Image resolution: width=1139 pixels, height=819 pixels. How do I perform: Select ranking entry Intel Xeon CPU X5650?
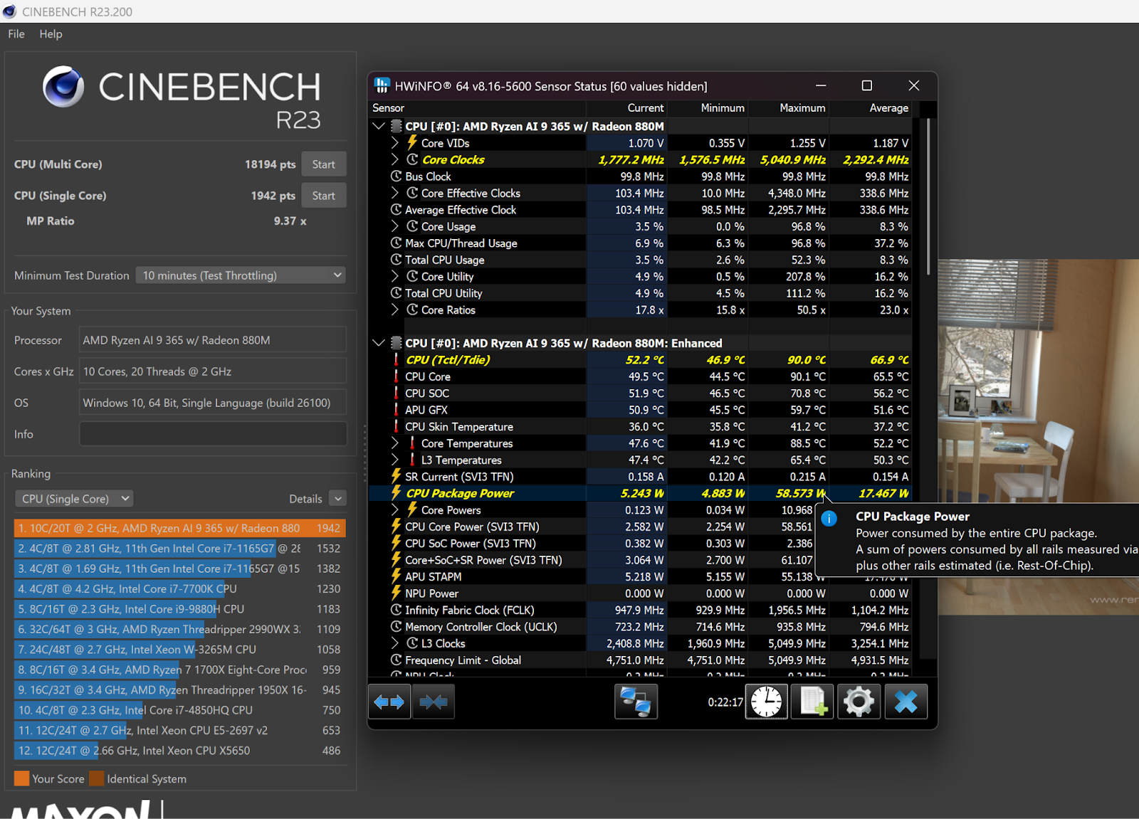[179, 751]
